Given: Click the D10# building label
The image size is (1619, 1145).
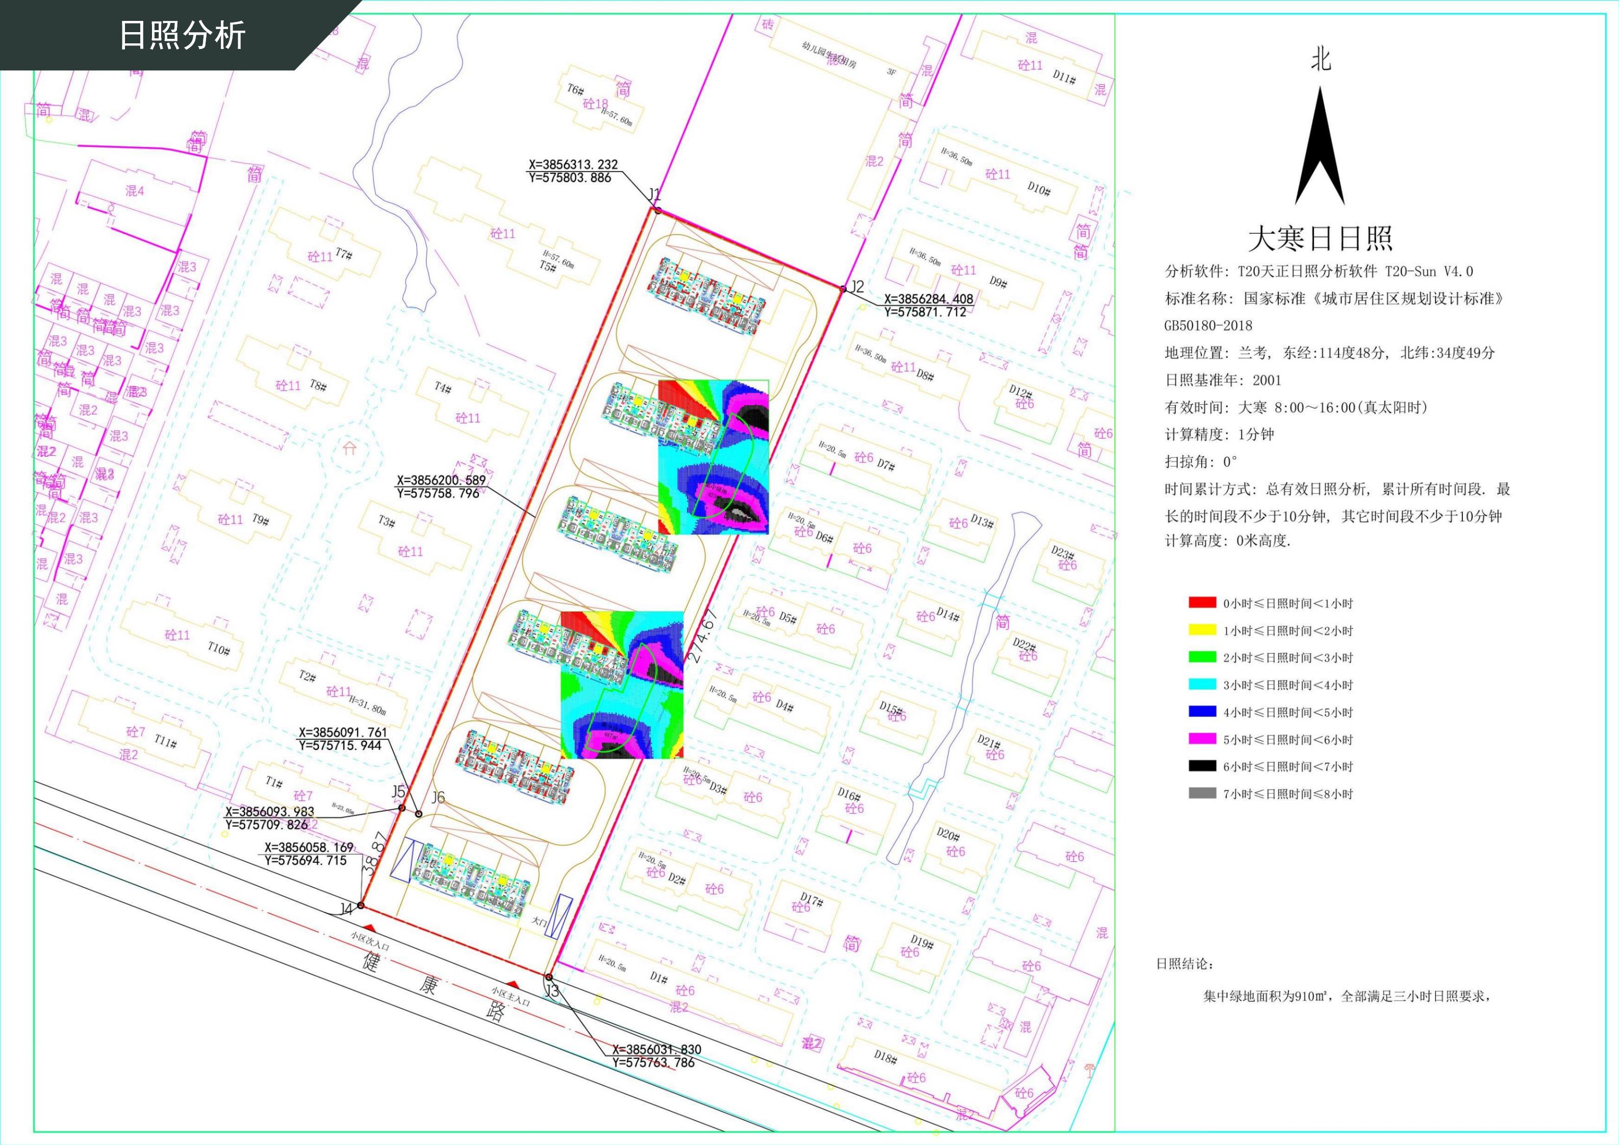Looking at the screenshot, I should coord(1040,188).
